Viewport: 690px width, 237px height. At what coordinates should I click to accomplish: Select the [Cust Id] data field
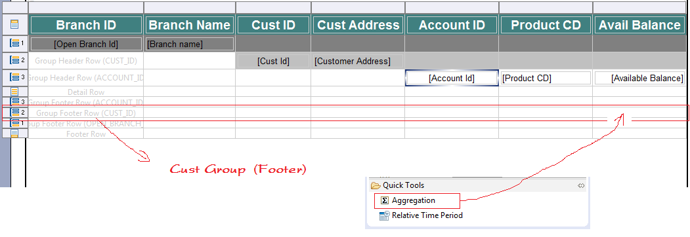coord(273,61)
